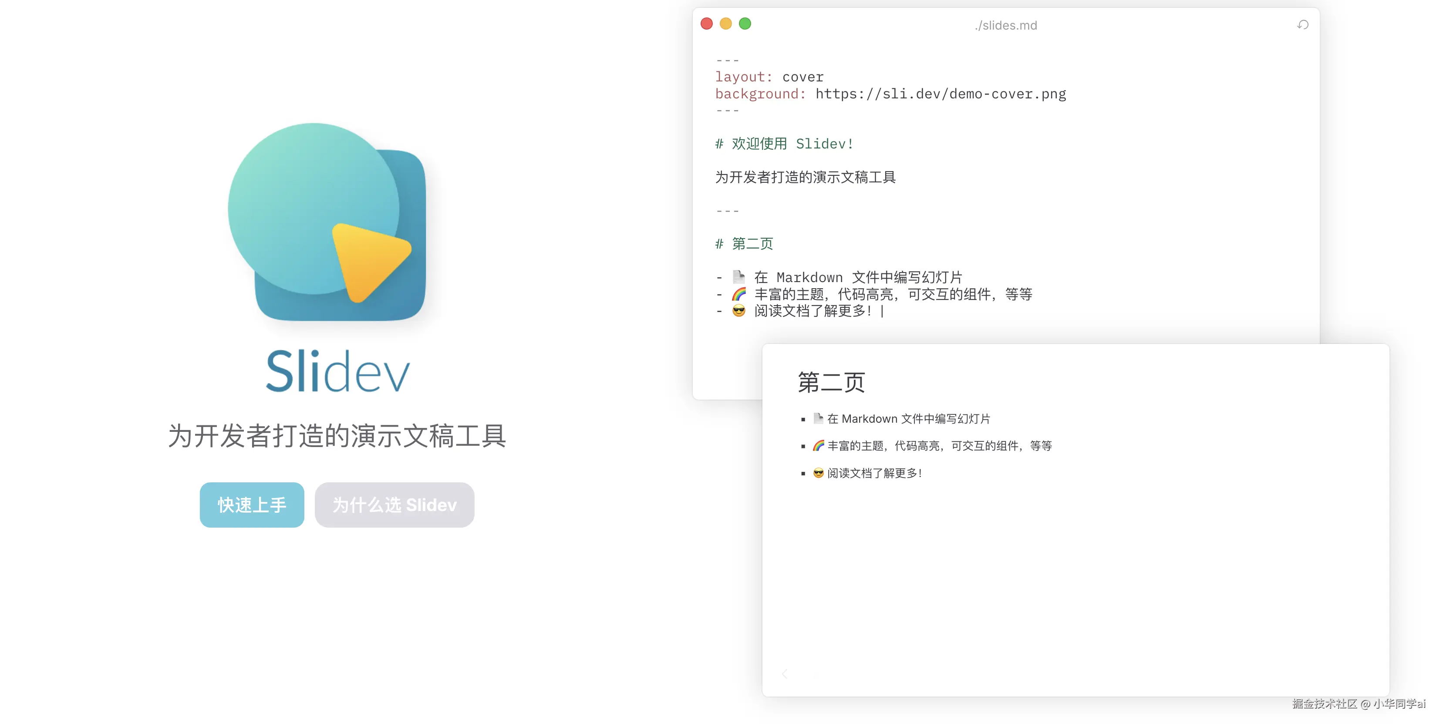1443x727 pixels.
Task: Click the 第二页 heading in slide preview
Action: 831,382
